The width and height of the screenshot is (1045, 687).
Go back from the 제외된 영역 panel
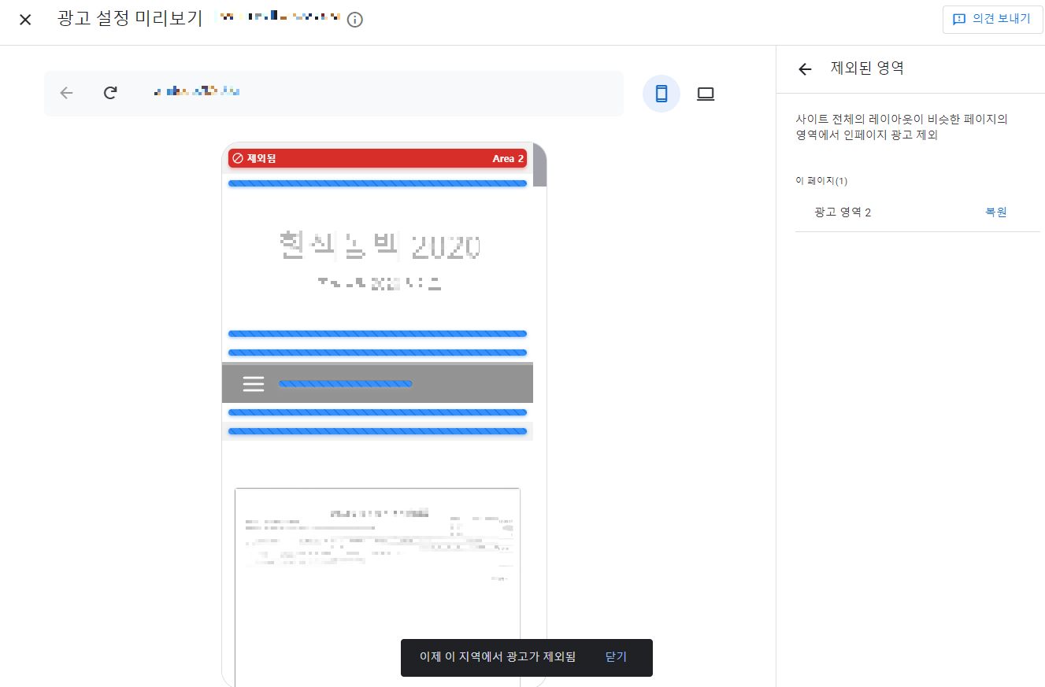pos(805,69)
